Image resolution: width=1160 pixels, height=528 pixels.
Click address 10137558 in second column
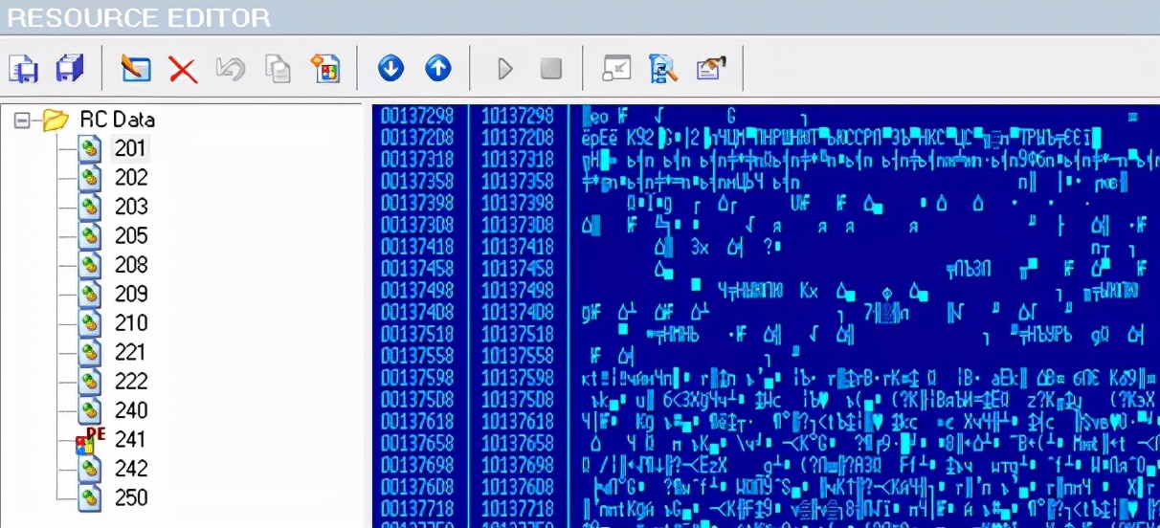(517, 357)
